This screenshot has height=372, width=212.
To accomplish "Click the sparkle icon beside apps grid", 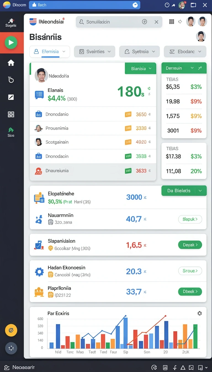I will [180, 22].
